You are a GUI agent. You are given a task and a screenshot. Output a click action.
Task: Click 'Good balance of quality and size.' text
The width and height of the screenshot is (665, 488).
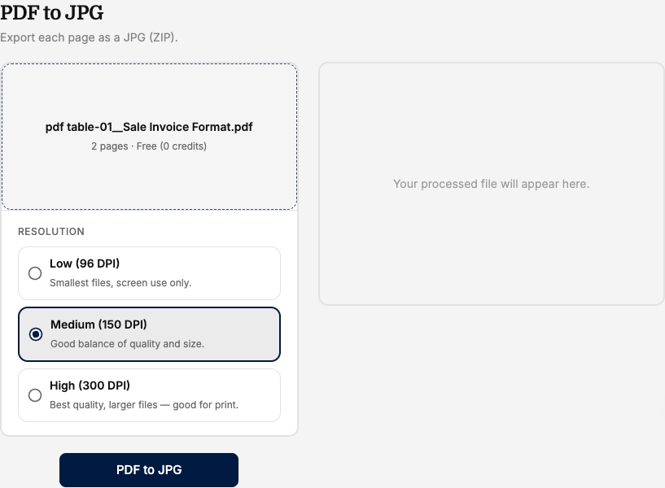click(127, 343)
